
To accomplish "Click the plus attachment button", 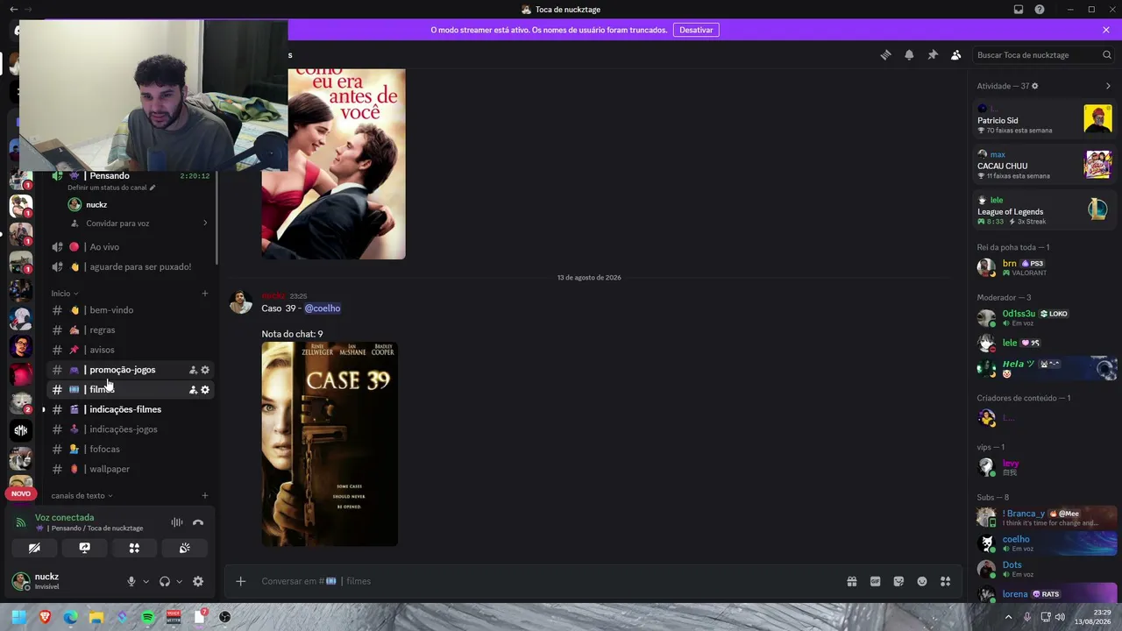I will pos(240,581).
